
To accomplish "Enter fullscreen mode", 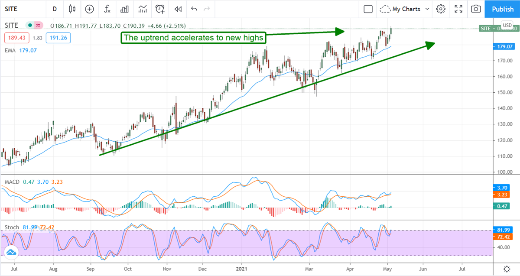I will [458, 9].
